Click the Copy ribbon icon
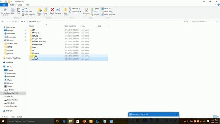This screenshot has width=220, height=124. pyautogui.click(x=13, y=11)
